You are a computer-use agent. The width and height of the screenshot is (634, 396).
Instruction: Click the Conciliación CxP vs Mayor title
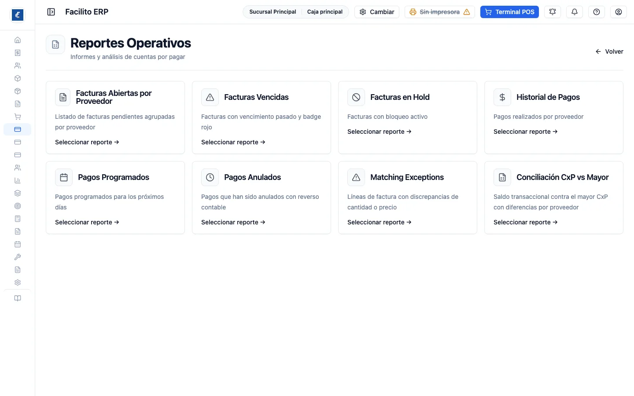(x=563, y=177)
